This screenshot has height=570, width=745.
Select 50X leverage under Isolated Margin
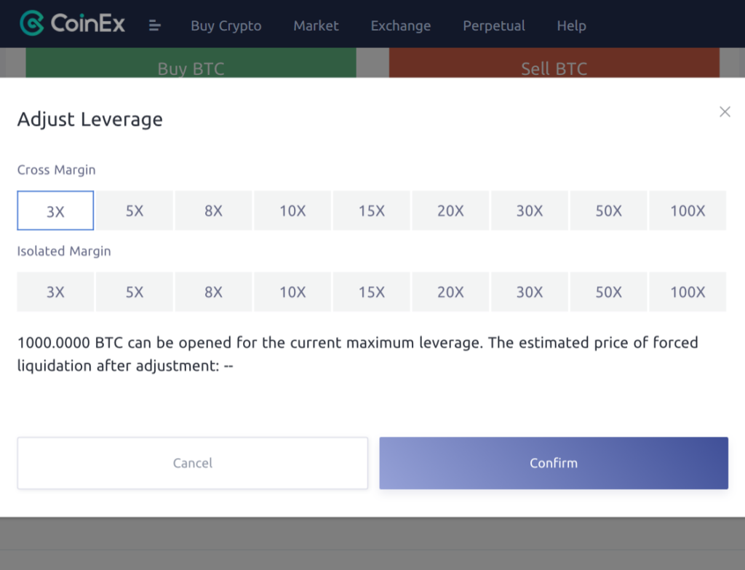[608, 292]
